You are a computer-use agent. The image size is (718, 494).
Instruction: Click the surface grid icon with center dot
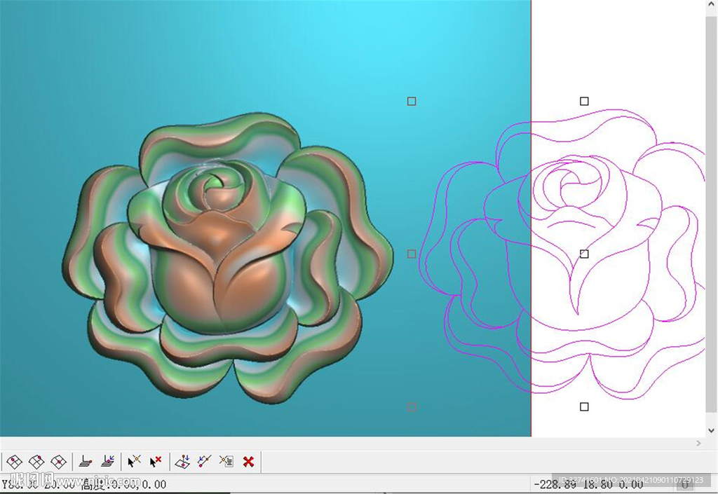click(x=59, y=461)
